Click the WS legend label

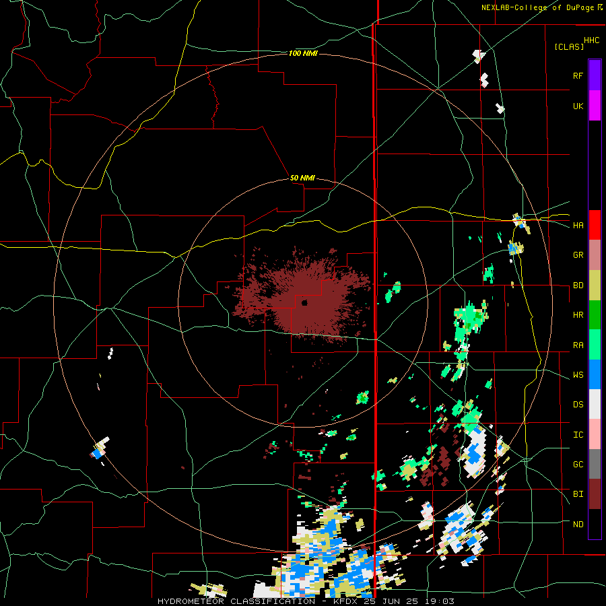(578, 375)
